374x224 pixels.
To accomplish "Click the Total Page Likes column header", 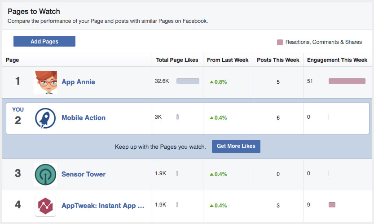I will [x=177, y=60].
